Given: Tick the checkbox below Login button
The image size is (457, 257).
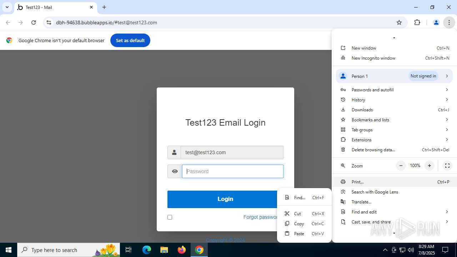Looking at the screenshot, I should 170,217.
